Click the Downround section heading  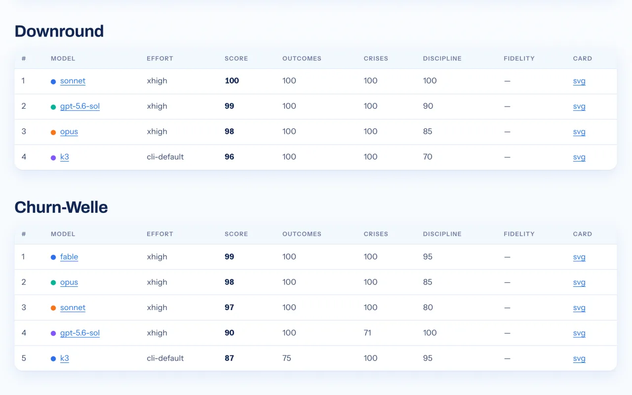click(x=59, y=31)
